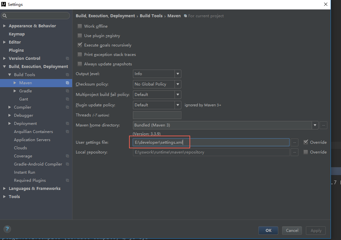Select Keymap in settings tree
The image size is (341, 240).
point(17,34)
